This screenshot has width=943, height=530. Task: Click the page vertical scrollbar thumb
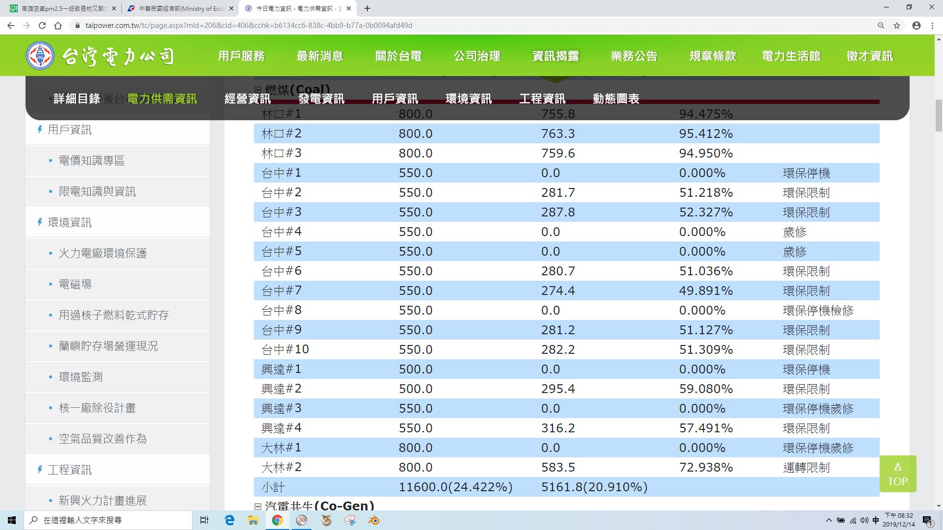pyautogui.click(x=939, y=115)
